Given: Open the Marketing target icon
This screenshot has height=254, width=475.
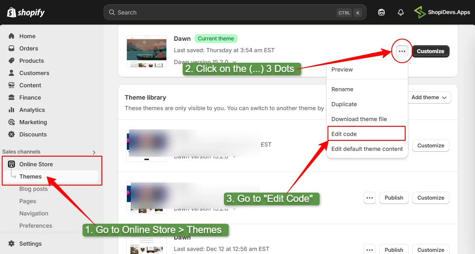Looking at the screenshot, I should point(11,122).
